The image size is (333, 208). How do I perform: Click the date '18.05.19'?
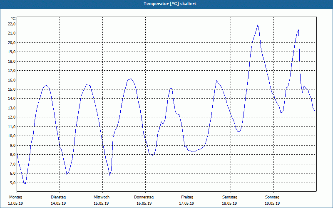pos(229,203)
